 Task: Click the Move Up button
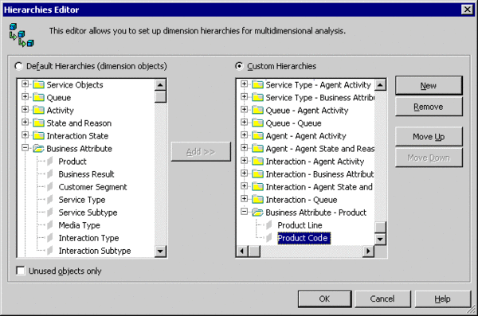[x=429, y=137]
